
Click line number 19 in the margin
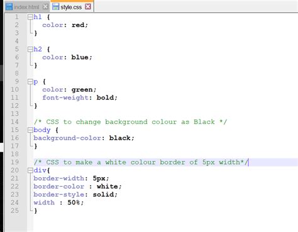(x=14, y=162)
